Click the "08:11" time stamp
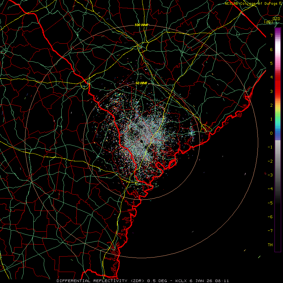Image resolution: width=283 pixels, height=283 pixels. tap(222, 281)
